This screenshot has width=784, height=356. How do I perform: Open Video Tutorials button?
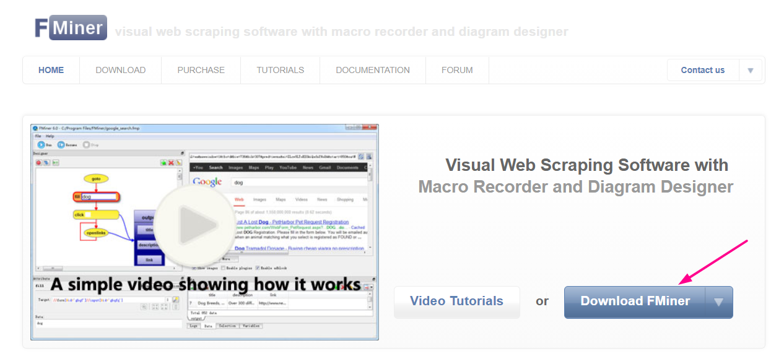coord(457,302)
